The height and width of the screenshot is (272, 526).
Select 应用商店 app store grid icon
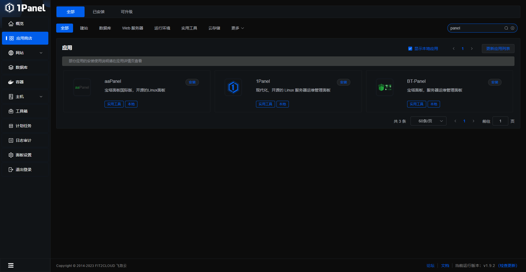12,38
